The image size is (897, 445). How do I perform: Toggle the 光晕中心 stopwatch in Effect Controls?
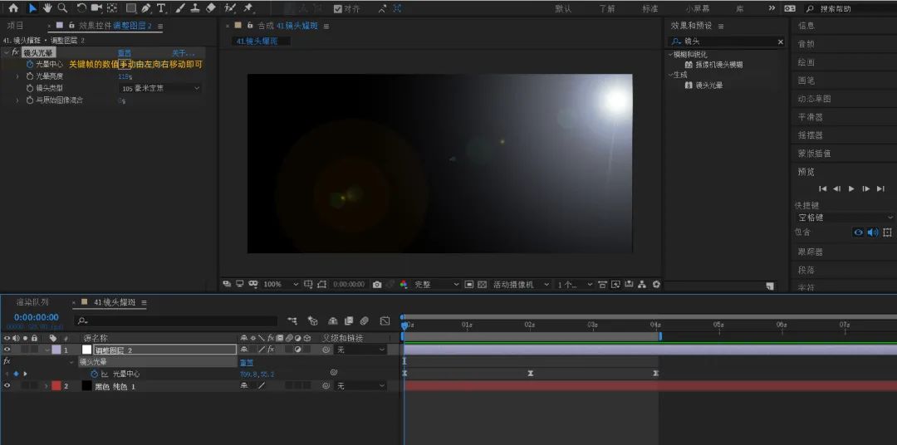pos(30,64)
